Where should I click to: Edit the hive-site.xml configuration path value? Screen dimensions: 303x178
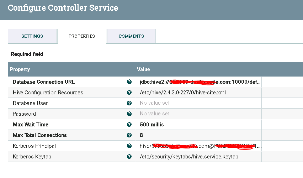183,93
